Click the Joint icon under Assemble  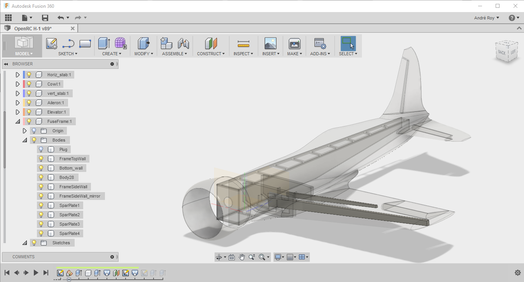pos(183,43)
